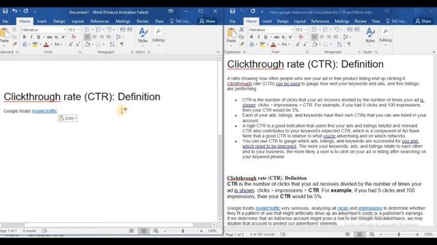Click the invalid traffic link in left document
The height and width of the screenshot is (245, 437).
click(x=44, y=111)
